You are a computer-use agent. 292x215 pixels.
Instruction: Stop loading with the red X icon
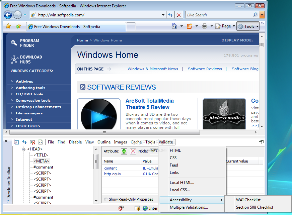tap(179, 15)
